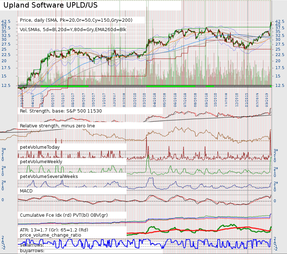Click the 'MACD' panel label
Image resolution: width=287 pixels, height=254 pixels.
click(26, 191)
